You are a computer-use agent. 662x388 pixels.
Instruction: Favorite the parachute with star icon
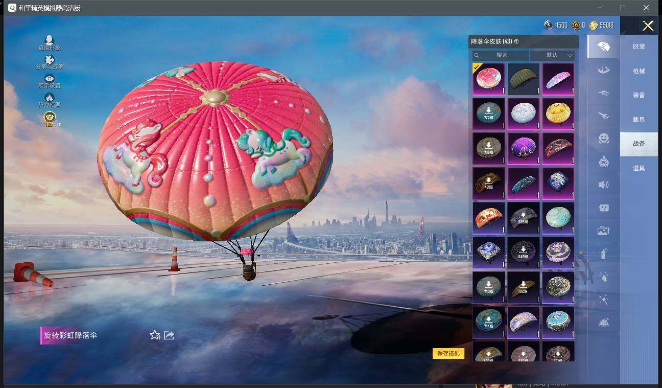point(155,335)
